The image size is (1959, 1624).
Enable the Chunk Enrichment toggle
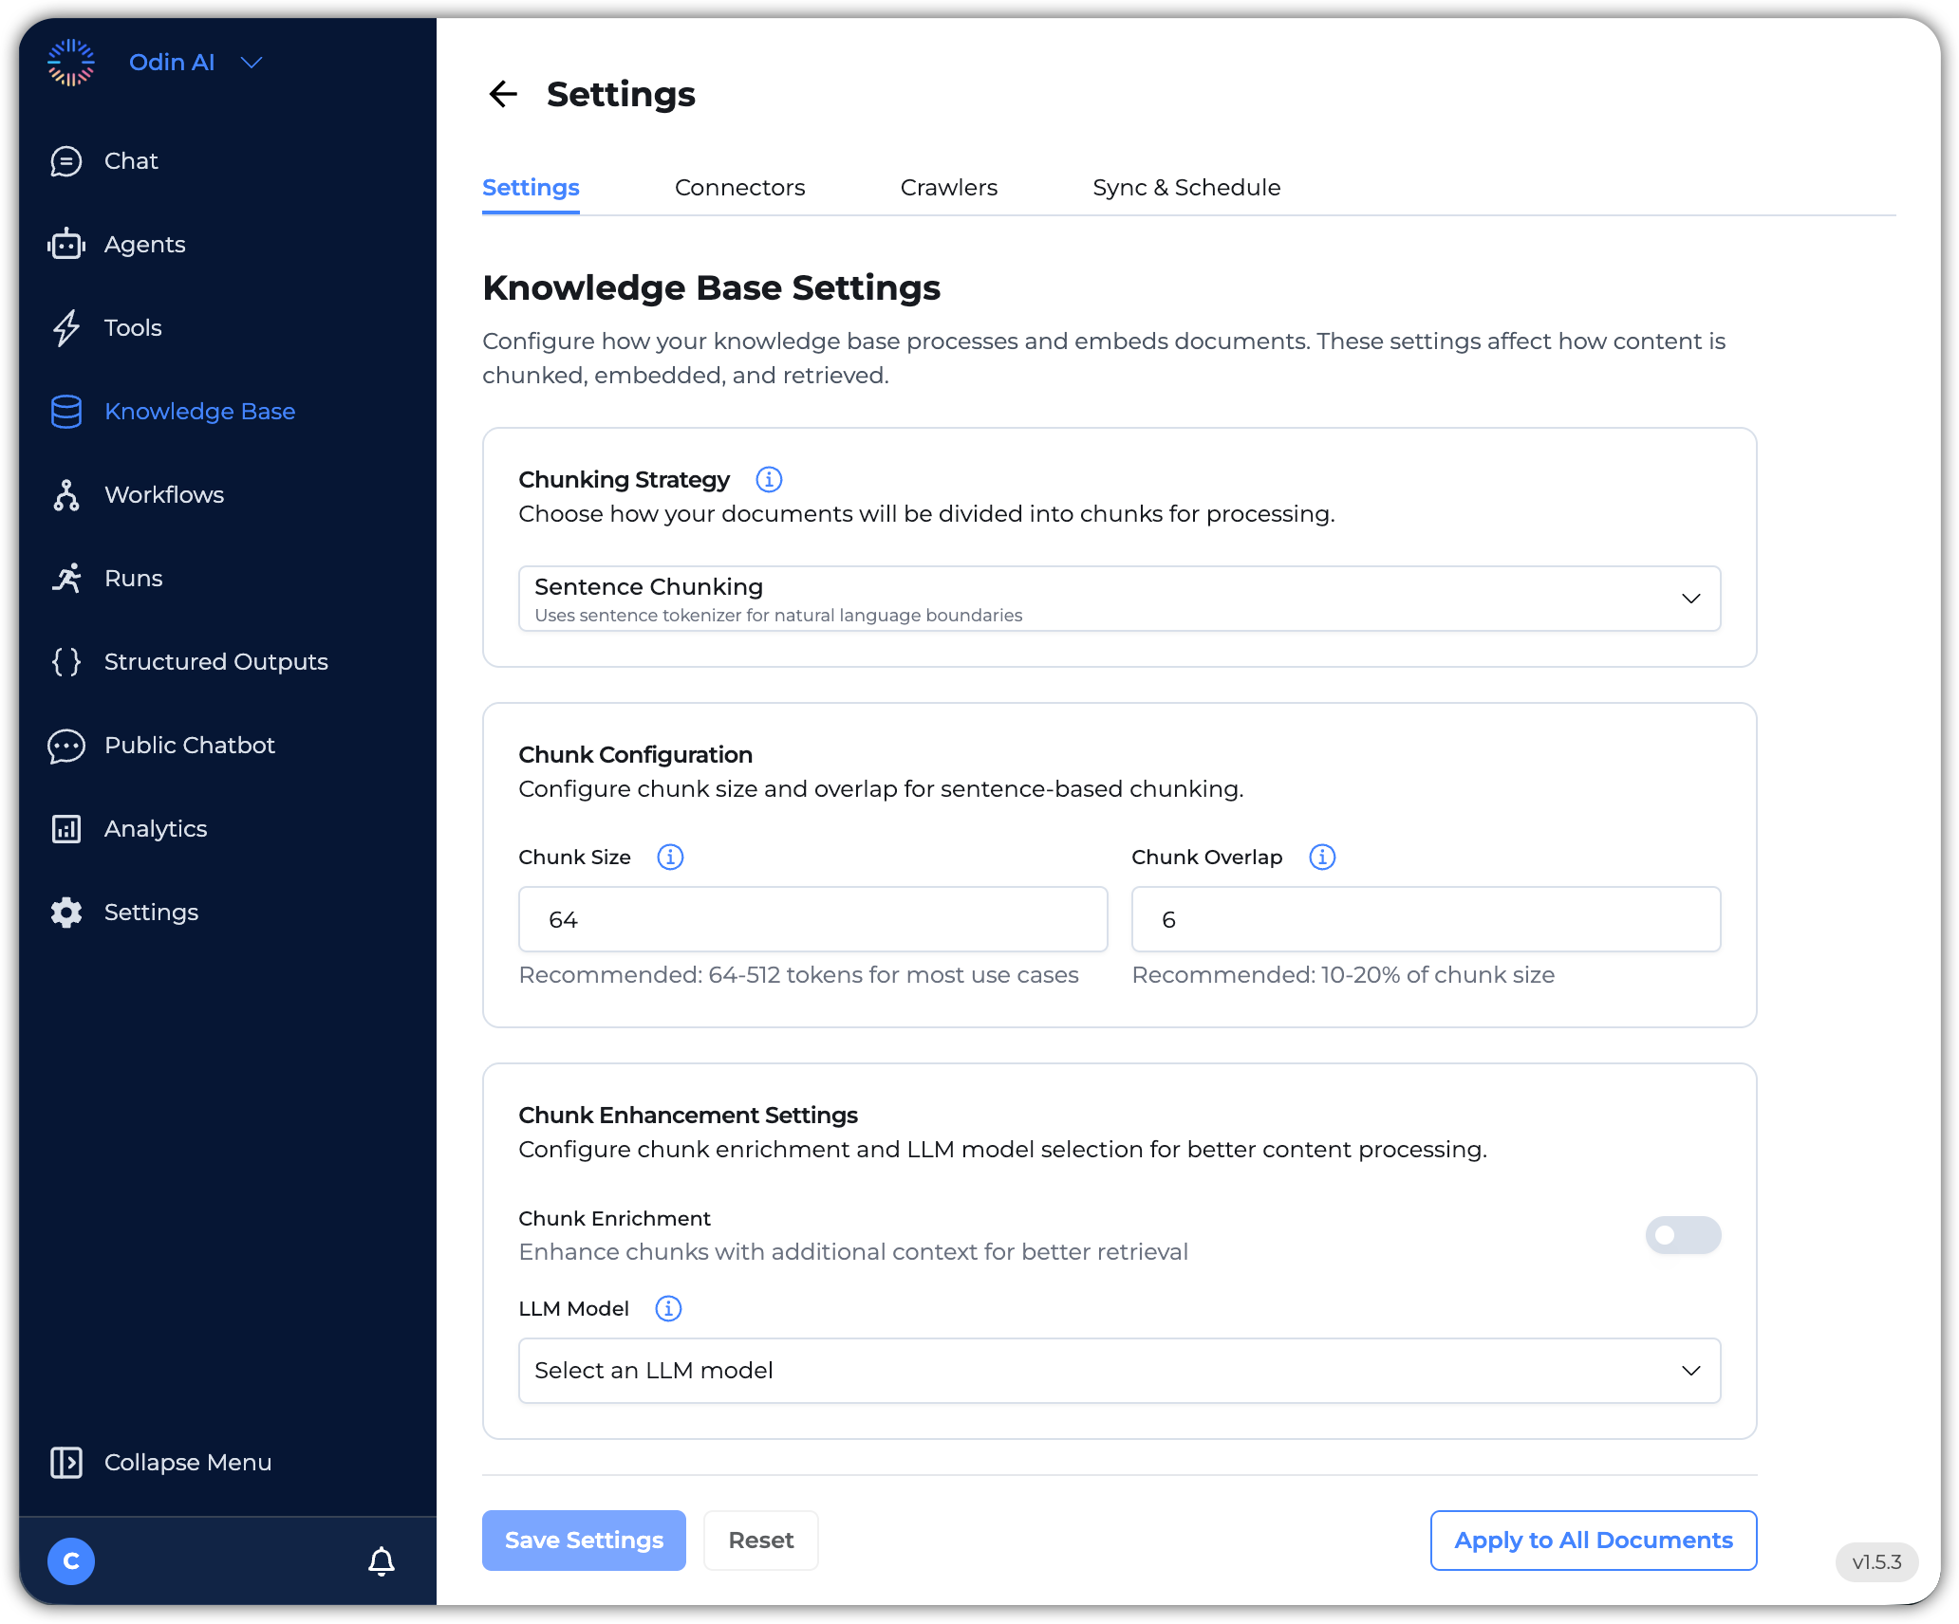tap(1682, 1235)
